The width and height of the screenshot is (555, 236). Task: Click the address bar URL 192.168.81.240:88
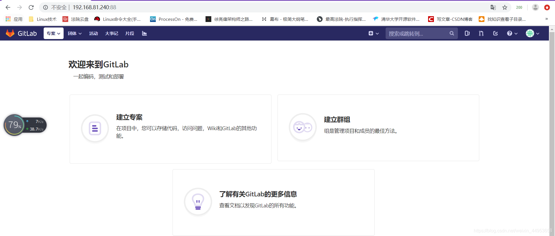[x=95, y=8]
